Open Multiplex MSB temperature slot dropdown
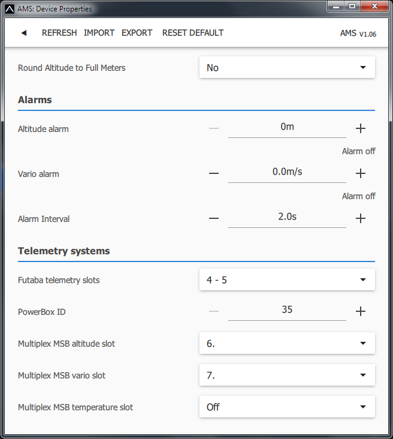393x439 pixels. point(287,407)
